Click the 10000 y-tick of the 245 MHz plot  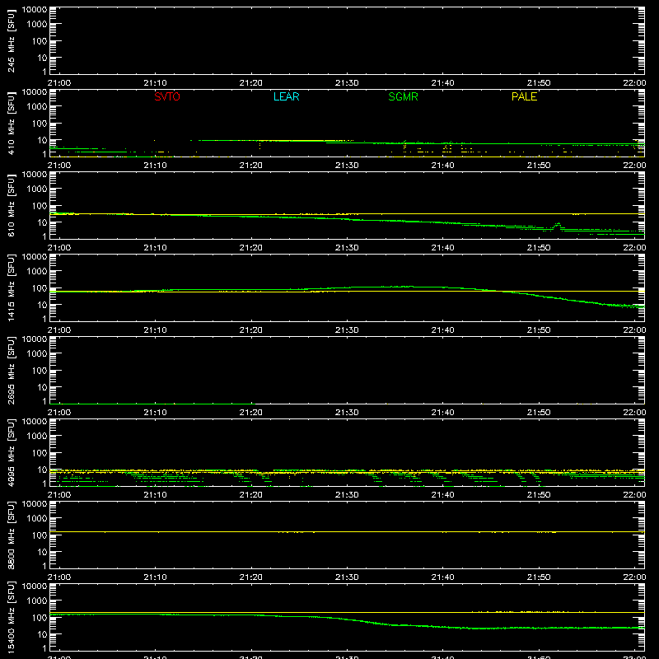pyautogui.click(x=35, y=10)
